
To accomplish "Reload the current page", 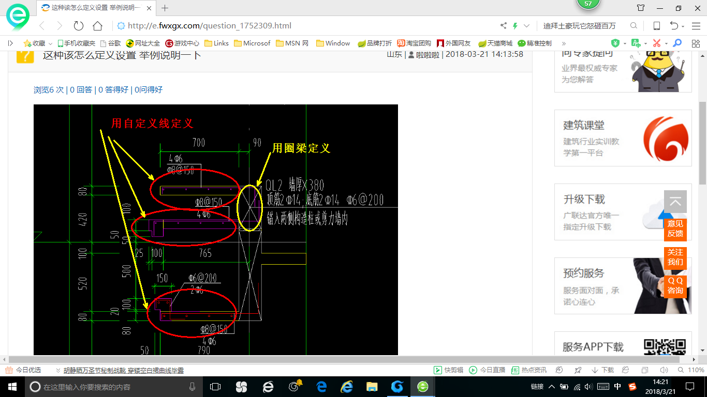I will 79,26.
